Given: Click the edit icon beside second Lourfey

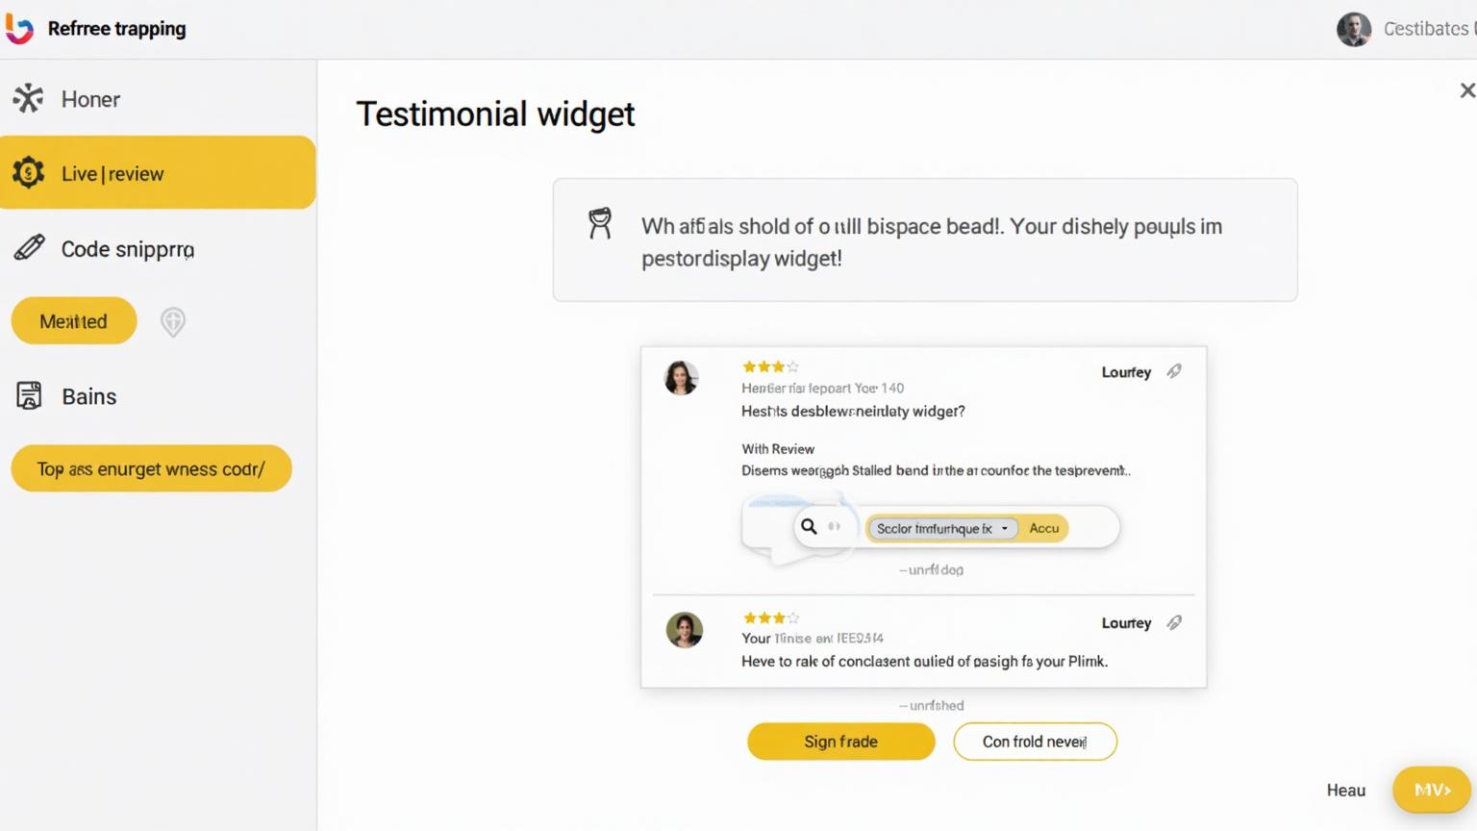Looking at the screenshot, I should pyautogui.click(x=1174, y=623).
